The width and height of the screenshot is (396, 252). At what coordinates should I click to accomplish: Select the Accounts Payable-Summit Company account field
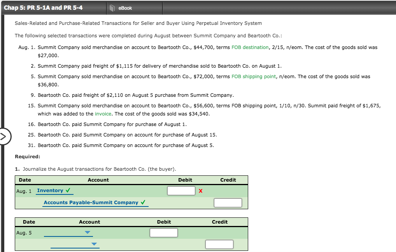(x=95, y=203)
